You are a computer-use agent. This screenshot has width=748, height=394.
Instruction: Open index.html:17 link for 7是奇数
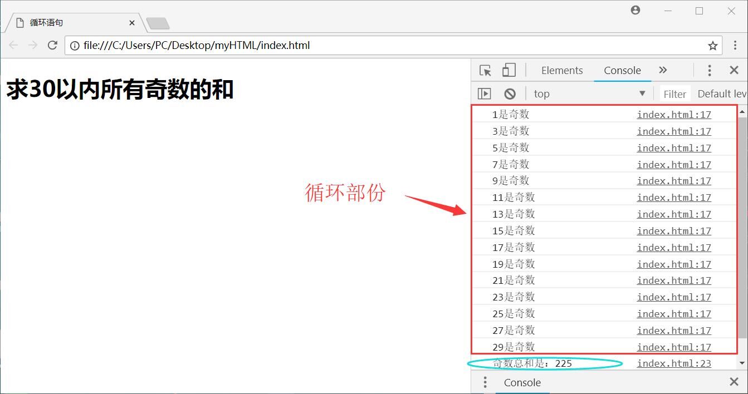pyautogui.click(x=674, y=165)
